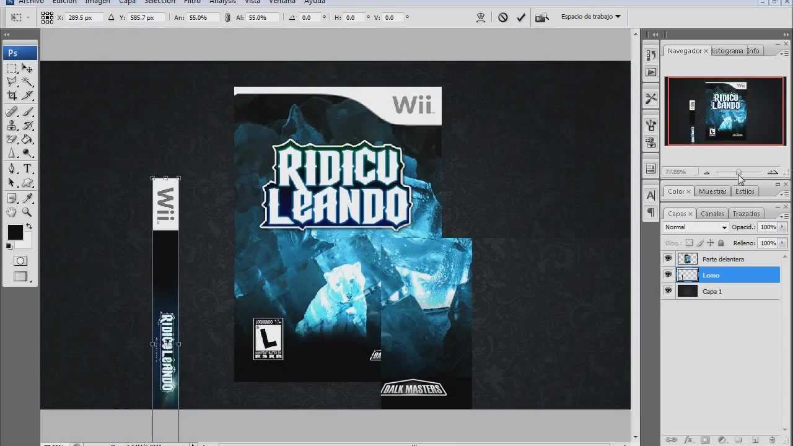
Task: Toggle lock image pixels
Action: [x=699, y=243]
